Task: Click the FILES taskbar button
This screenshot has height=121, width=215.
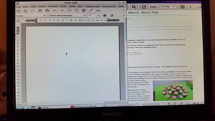Action: (43, 108)
